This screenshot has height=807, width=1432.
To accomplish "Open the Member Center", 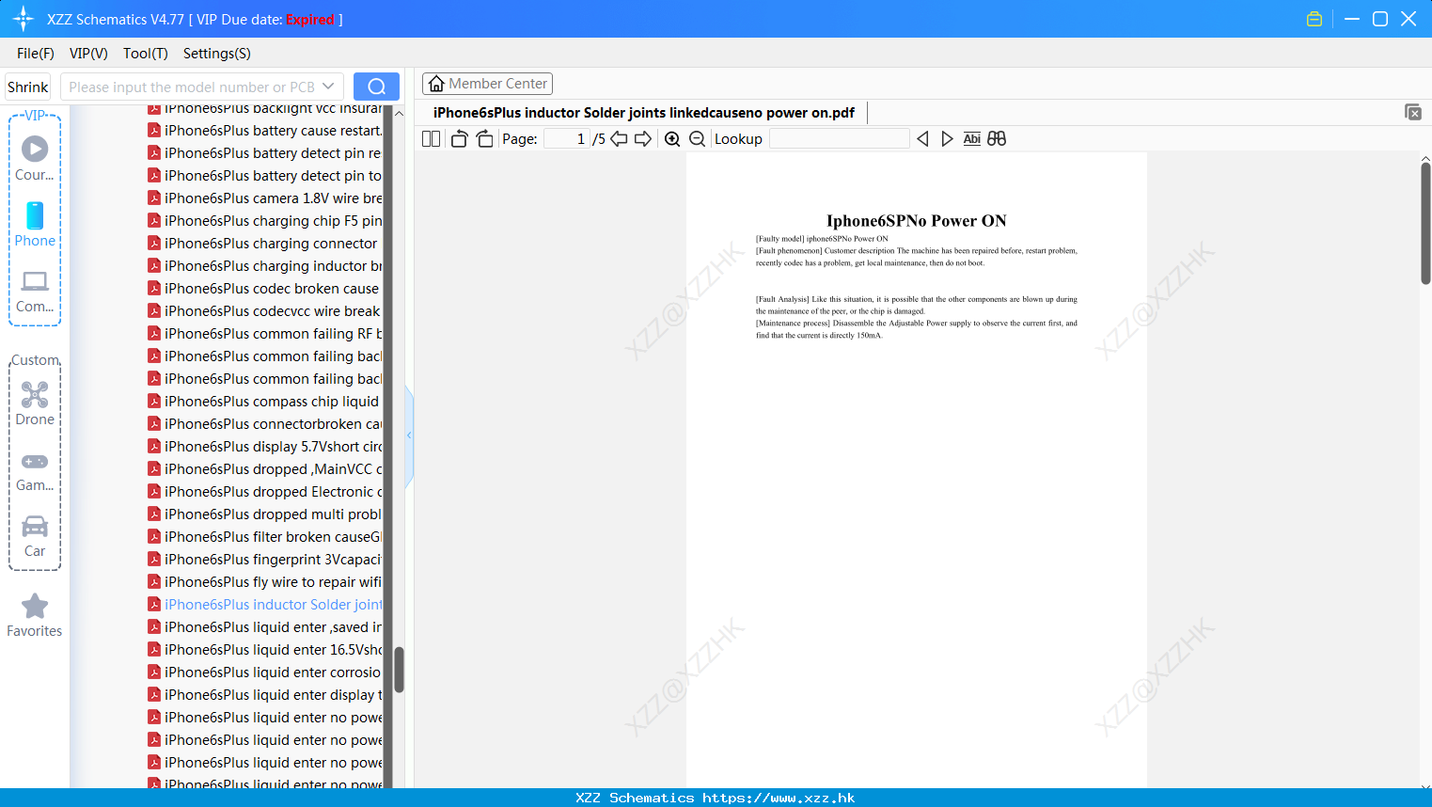I will click(x=487, y=84).
